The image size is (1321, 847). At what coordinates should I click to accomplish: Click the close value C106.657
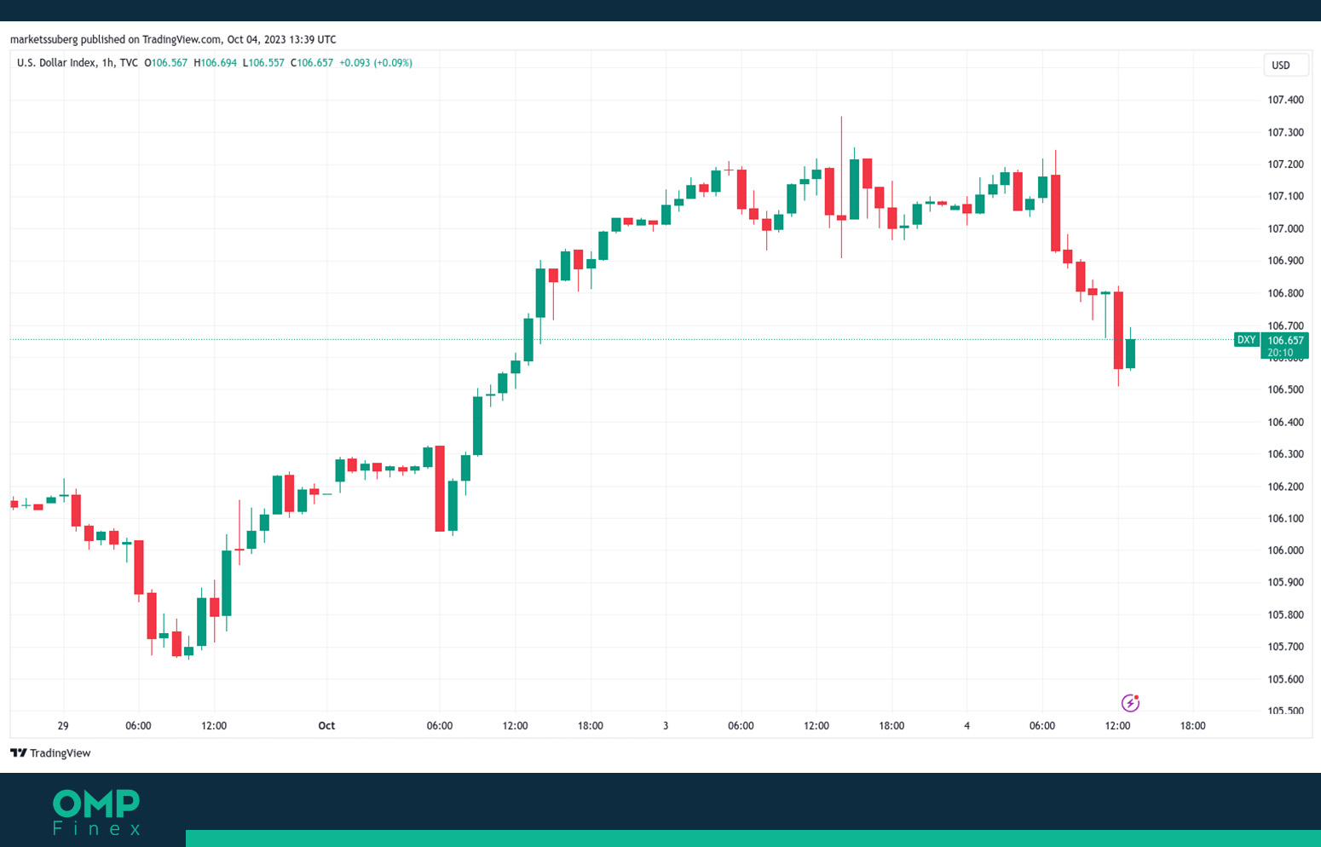[x=312, y=63]
